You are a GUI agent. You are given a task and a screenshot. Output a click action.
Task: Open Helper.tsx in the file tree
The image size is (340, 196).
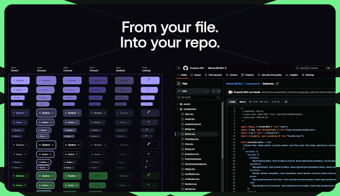[190, 169]
